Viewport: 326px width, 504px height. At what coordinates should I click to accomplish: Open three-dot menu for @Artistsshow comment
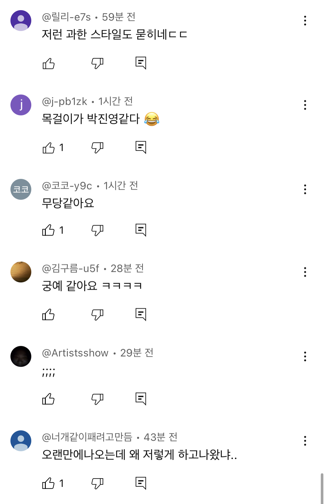305,356
